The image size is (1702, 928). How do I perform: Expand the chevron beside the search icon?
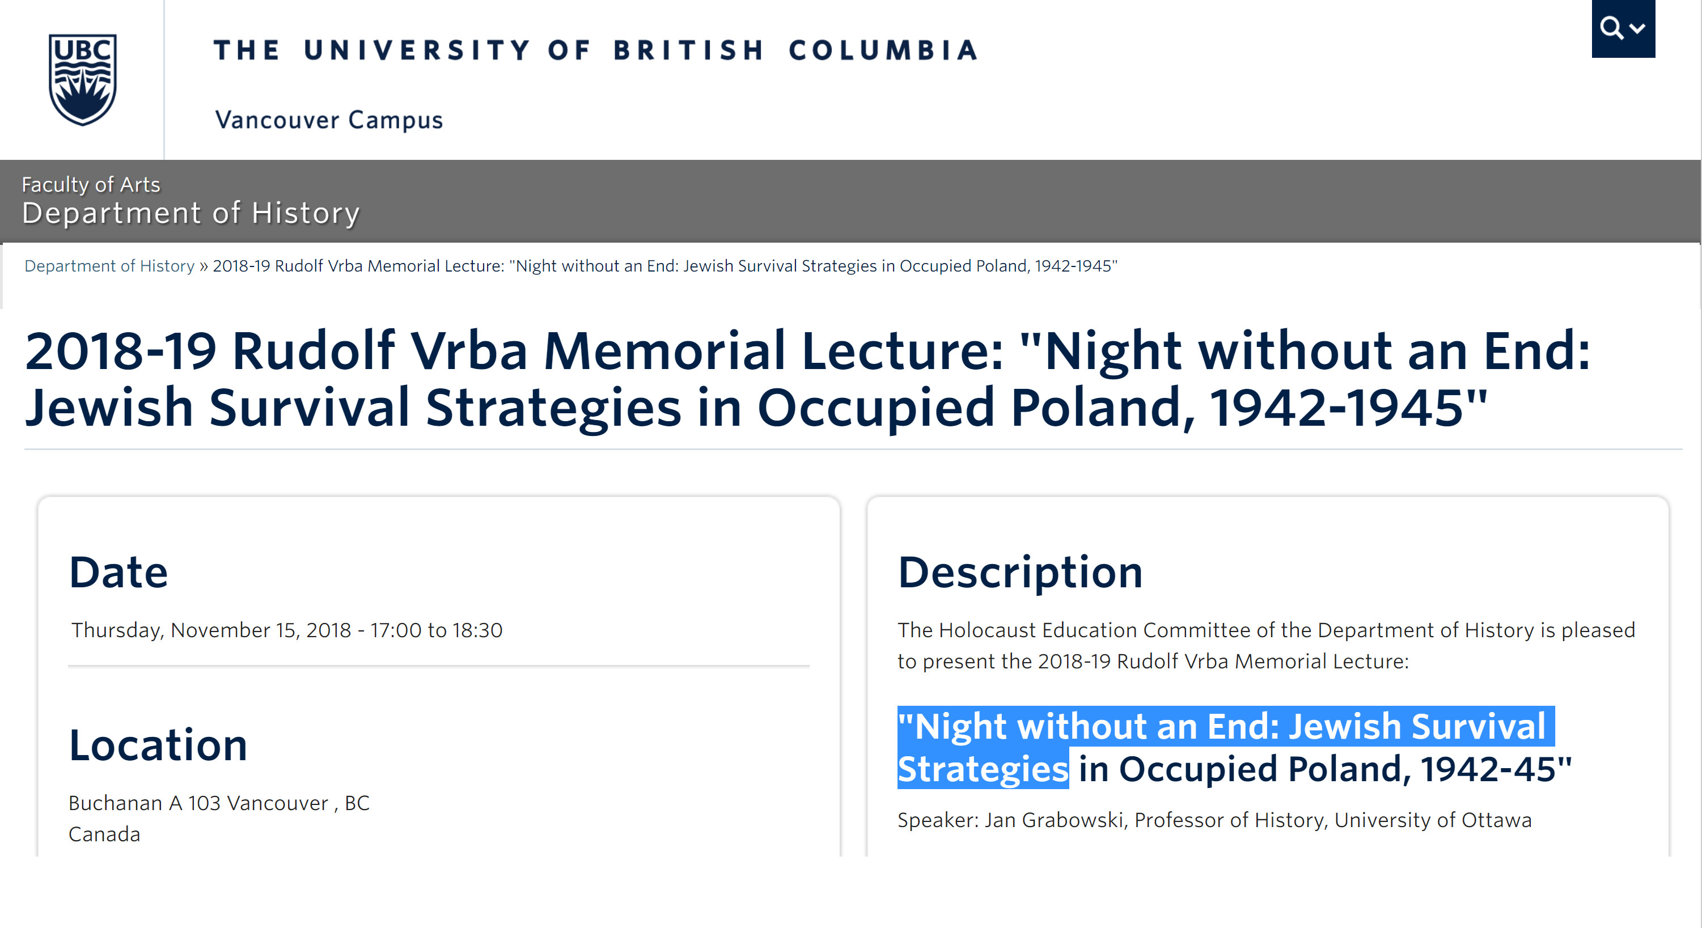pyautogui.click(x=1637, y=28)
